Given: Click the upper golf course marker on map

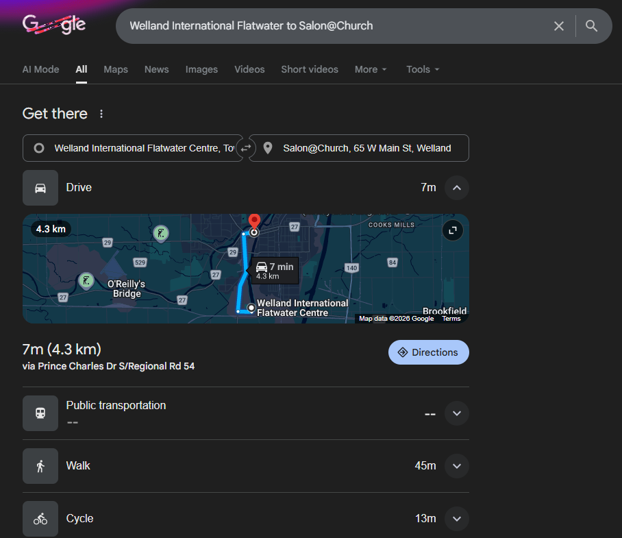Looking at the screenshot, I should 161,233.
